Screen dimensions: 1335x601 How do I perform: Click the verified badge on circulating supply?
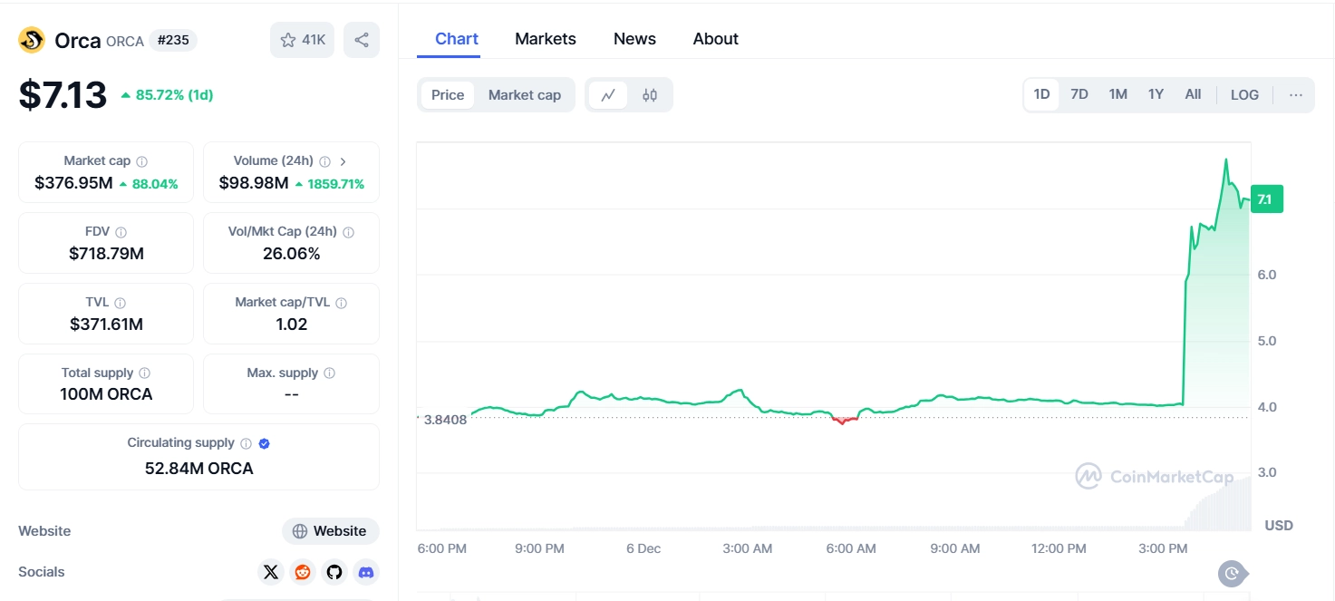pos(263,442)
